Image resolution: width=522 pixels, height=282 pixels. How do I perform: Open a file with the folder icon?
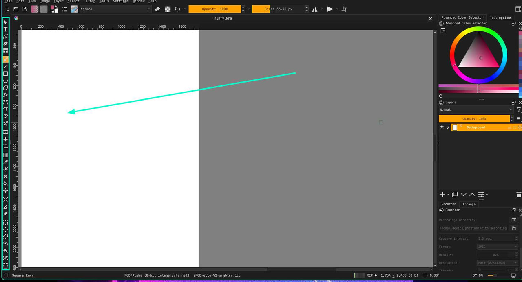click(16, 9)
